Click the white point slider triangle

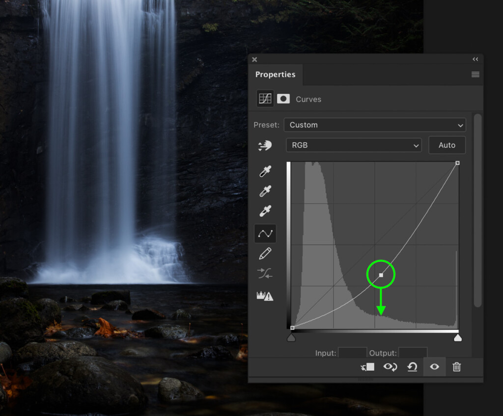pyautogui.click(x=457, y=338)
